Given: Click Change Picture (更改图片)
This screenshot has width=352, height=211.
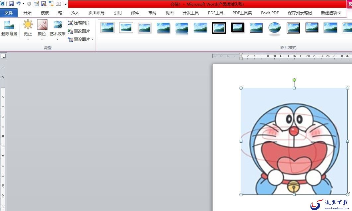Looking at the screenshot, I should (x=79, y=31).
